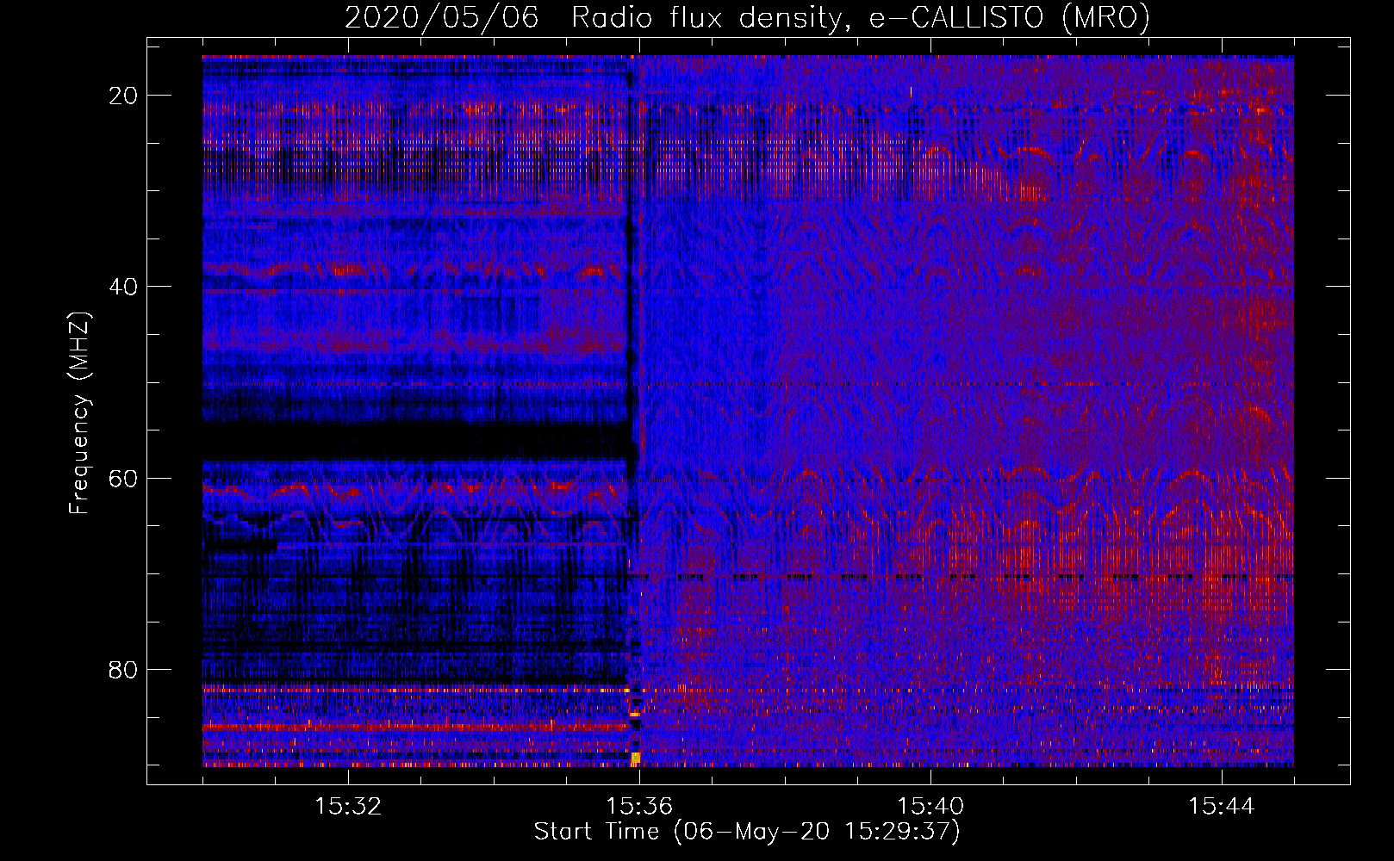Click the "Frequency (MHZ)" y-axis label
This screenshot has height=861, width=1394.
(78, 413)
